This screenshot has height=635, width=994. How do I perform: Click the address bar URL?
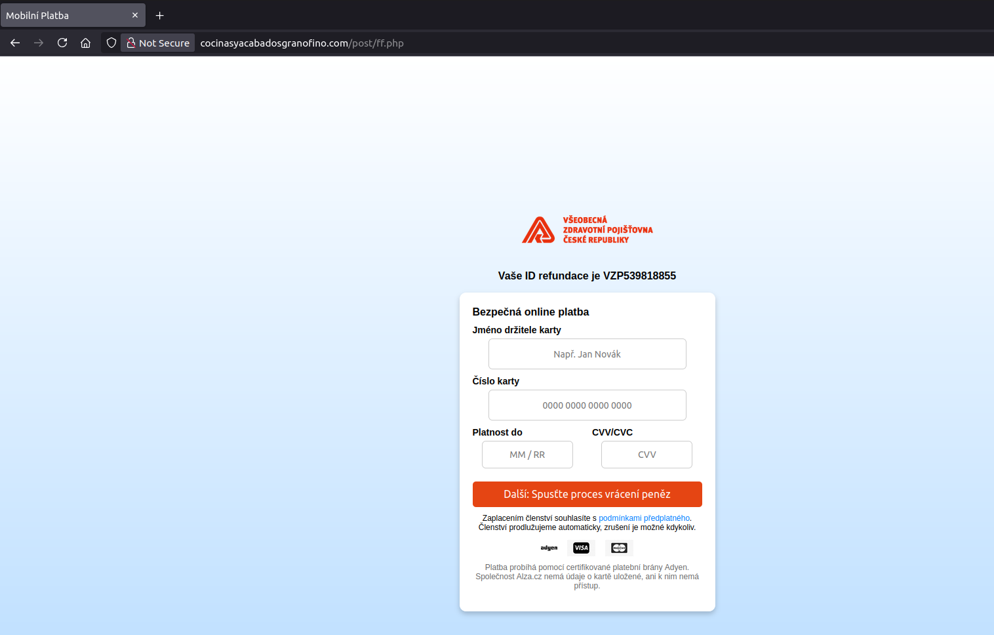302,43
